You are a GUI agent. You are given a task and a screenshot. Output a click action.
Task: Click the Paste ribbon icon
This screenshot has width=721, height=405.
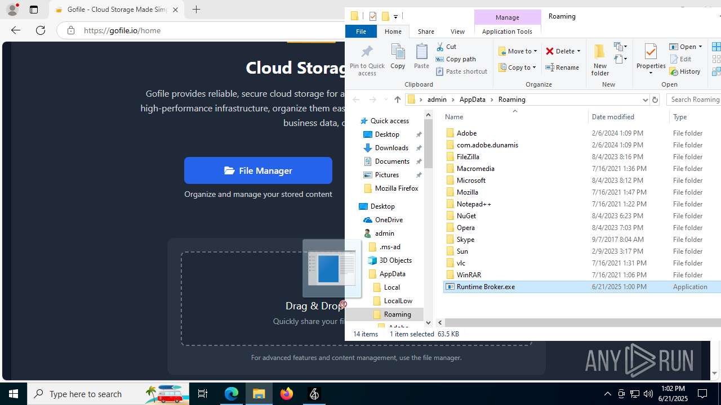(x=421, y=57)
